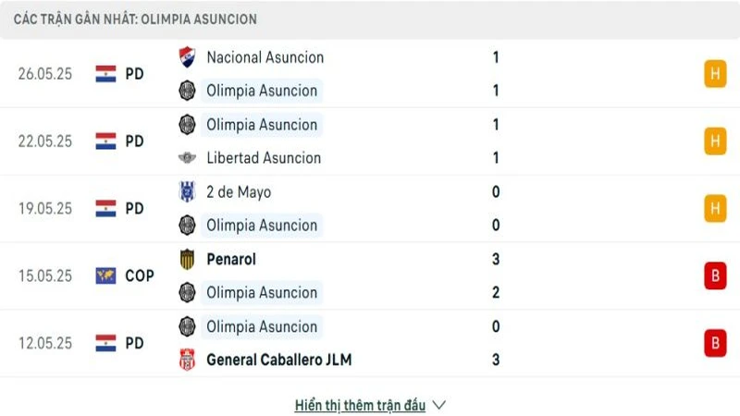
Task: Open the Nacional Asuncion team name
Action: (265, 57)
